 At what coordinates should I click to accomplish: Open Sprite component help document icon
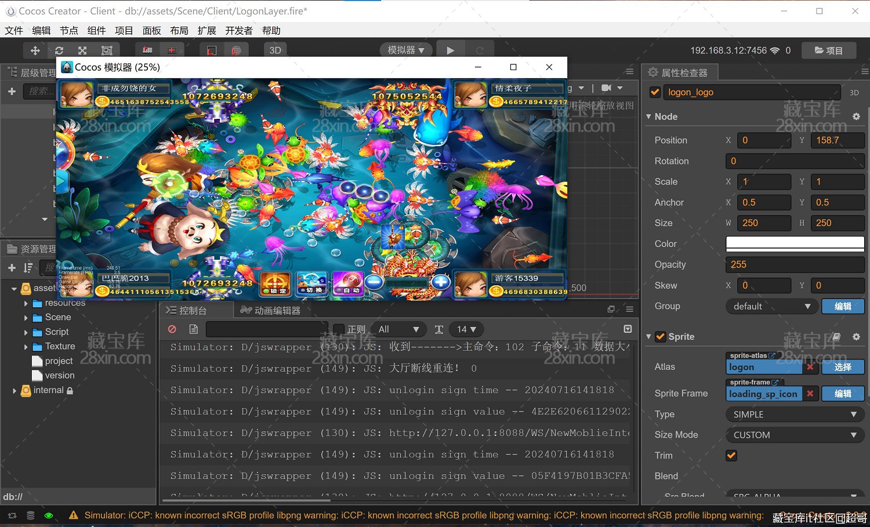pyautogui.click(x=836, y=336)
